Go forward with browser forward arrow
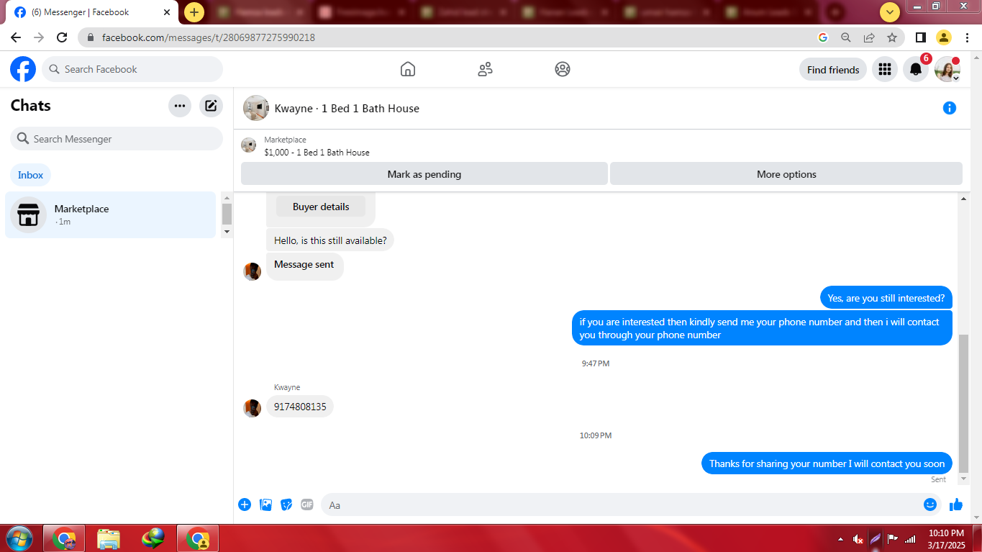 click(x=39, y=37)
